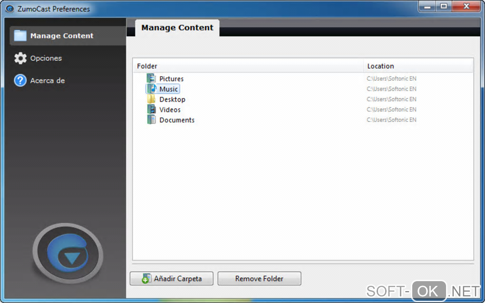Open Opciones settings section
Image resolution: width=485 pixels, height=303 pixels.
pos(46,58)
